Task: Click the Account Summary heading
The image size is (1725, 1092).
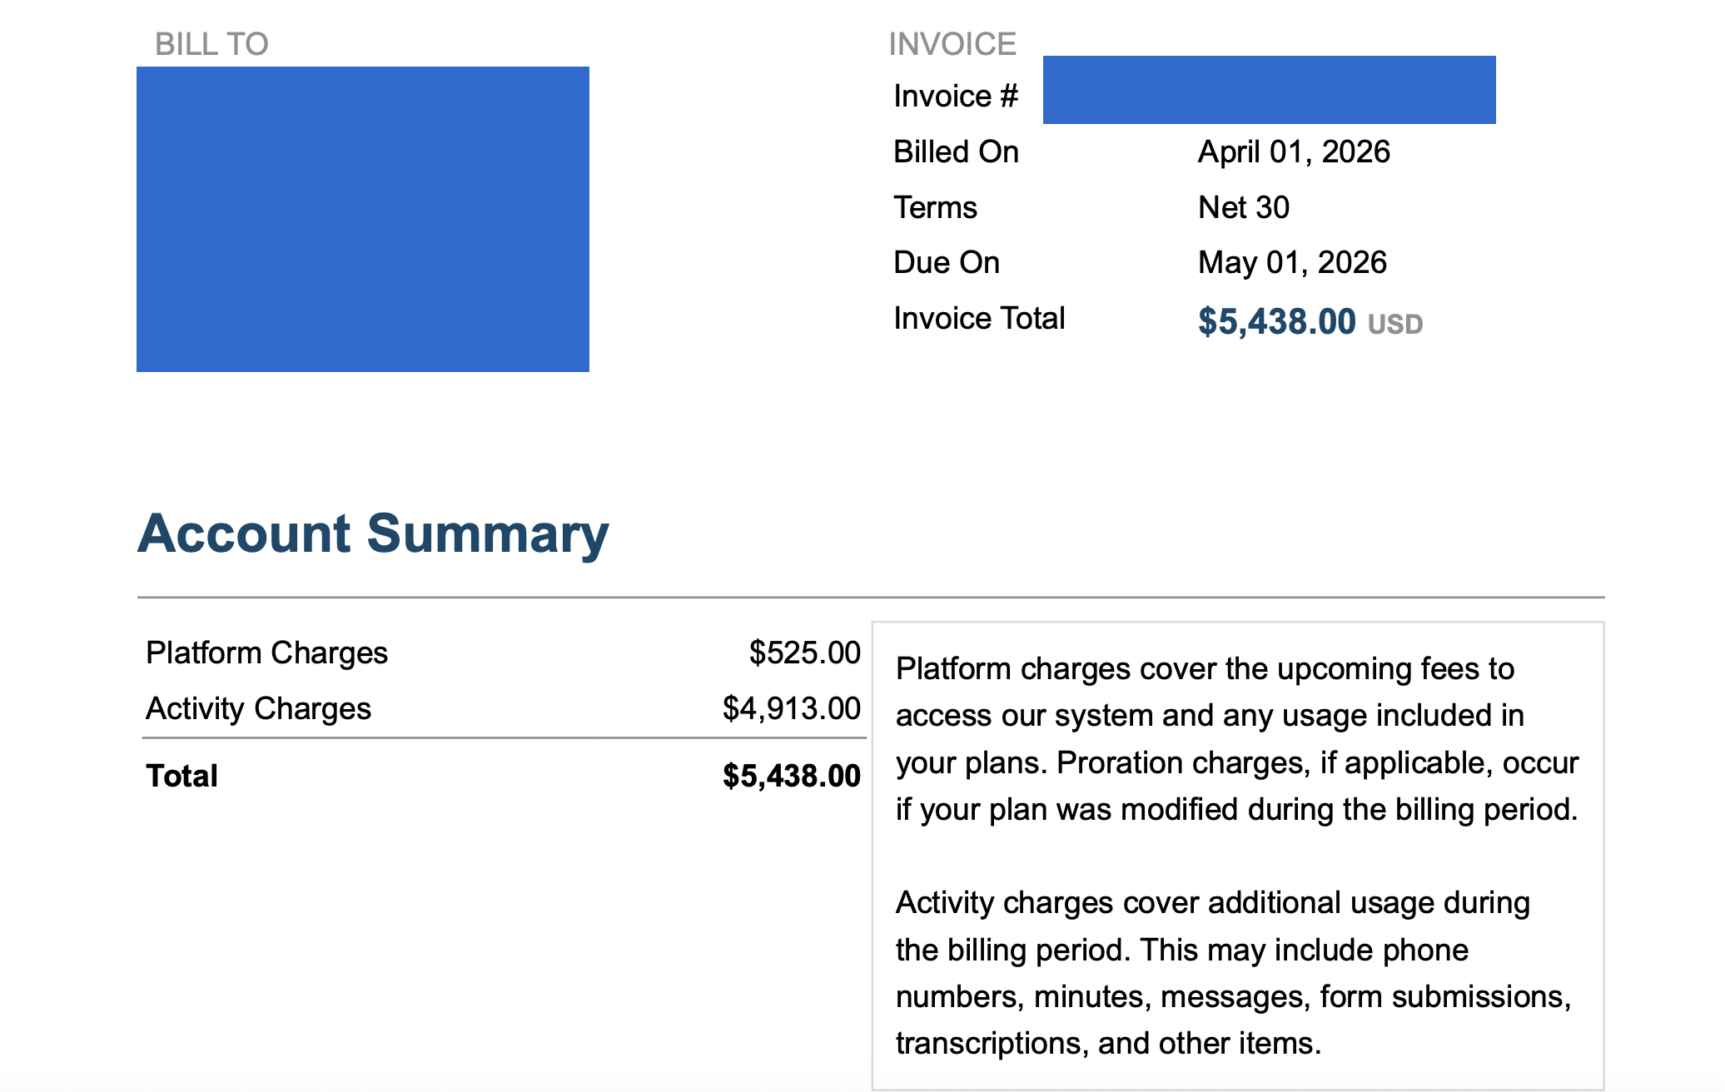Action: [x=373, y=534]
